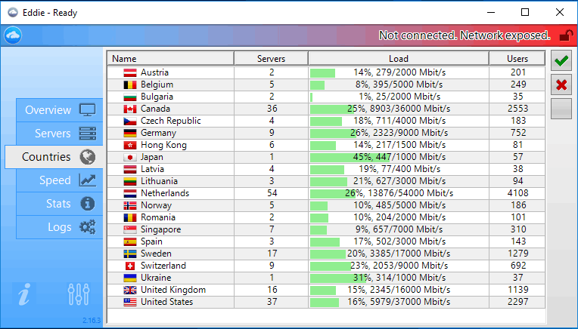This screenshot has height=329, width=578.
Task: Click the Sweden flag icon
Action: (130, 254)
